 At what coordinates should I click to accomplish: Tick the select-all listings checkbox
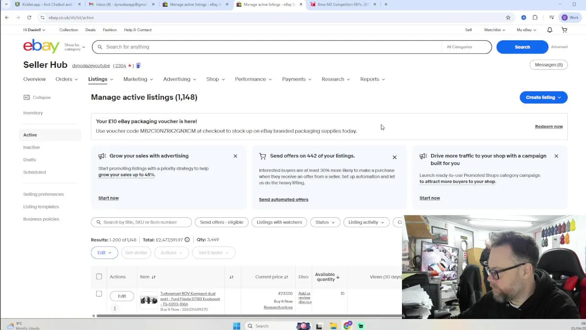click(99, 276)
